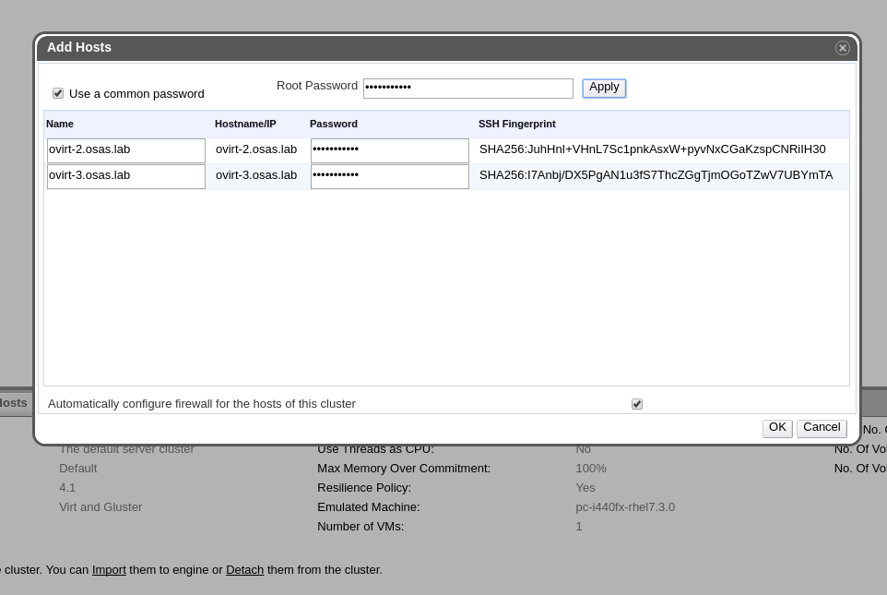The image size is (887, 595).
Task: Click into the Root Password field
Action: [467, 89]
